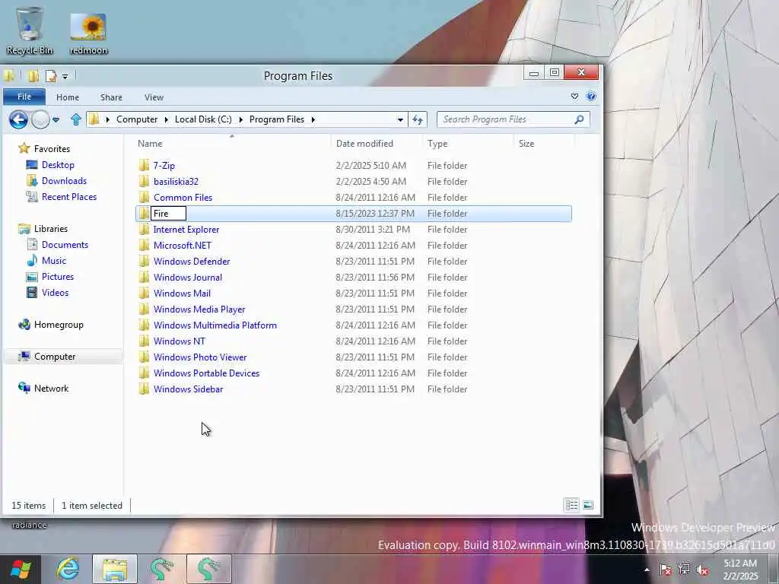Click New folder quick access icon

[x=33, y=76]
